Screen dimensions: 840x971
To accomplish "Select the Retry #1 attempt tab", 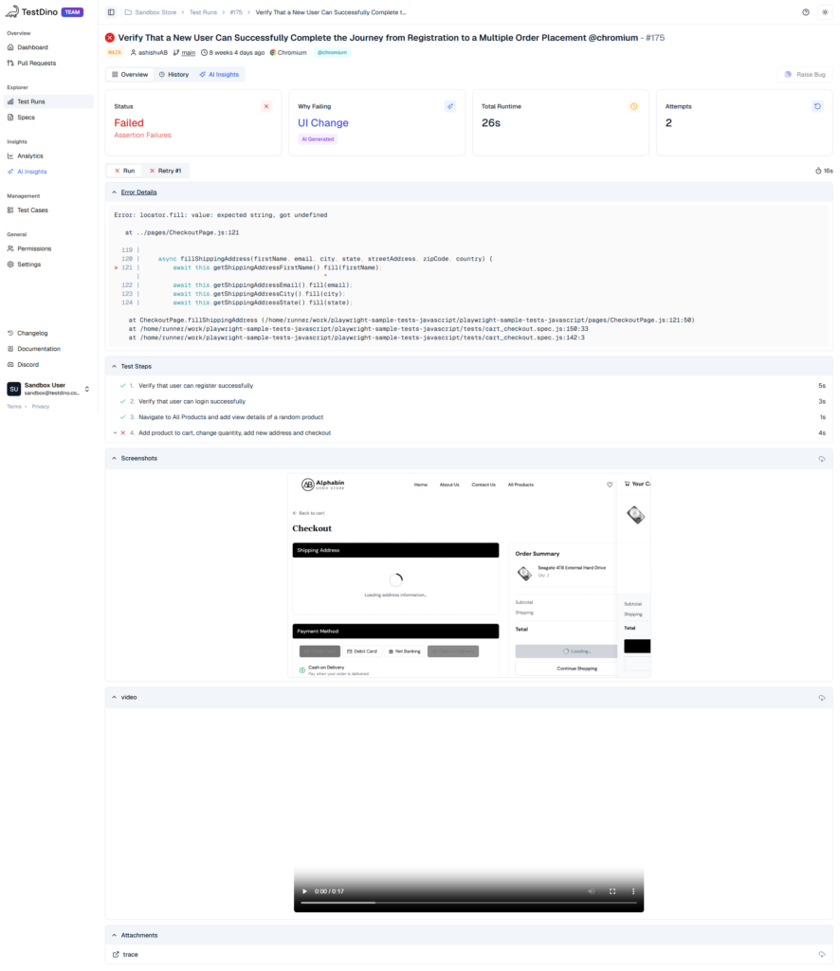I will point(166,171).
